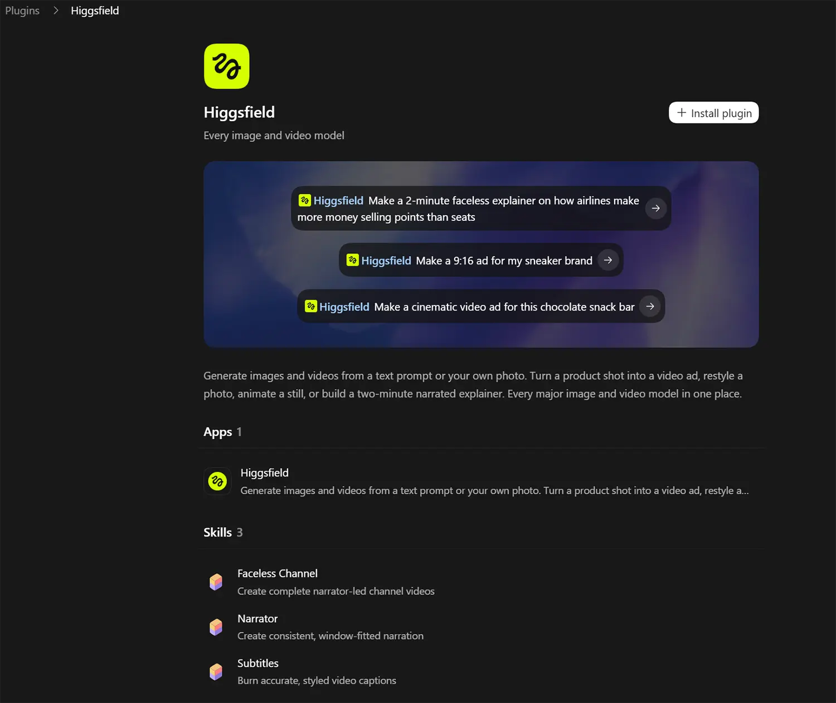Select the 9:16 sneaker brand ad prompt
This screenshot has height=703, width=836.
[481, 260]
